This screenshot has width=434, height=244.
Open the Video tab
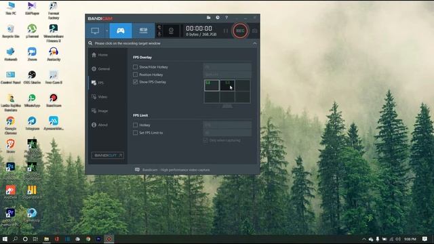pyautogui.click(x=100, y=97)
